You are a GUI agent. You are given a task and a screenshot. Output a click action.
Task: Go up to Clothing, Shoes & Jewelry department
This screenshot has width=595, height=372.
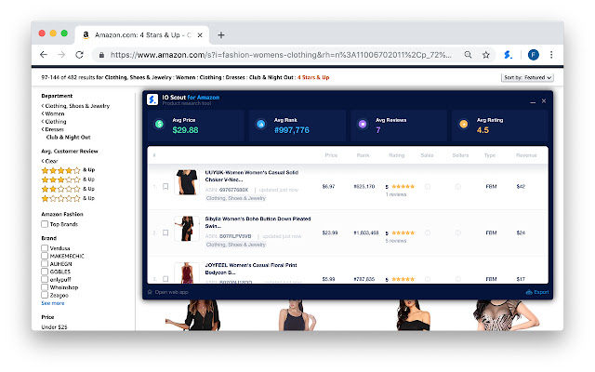(75, 106)
